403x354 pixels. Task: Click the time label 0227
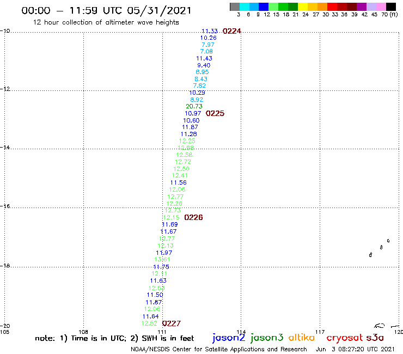click(x=172, y=324)
